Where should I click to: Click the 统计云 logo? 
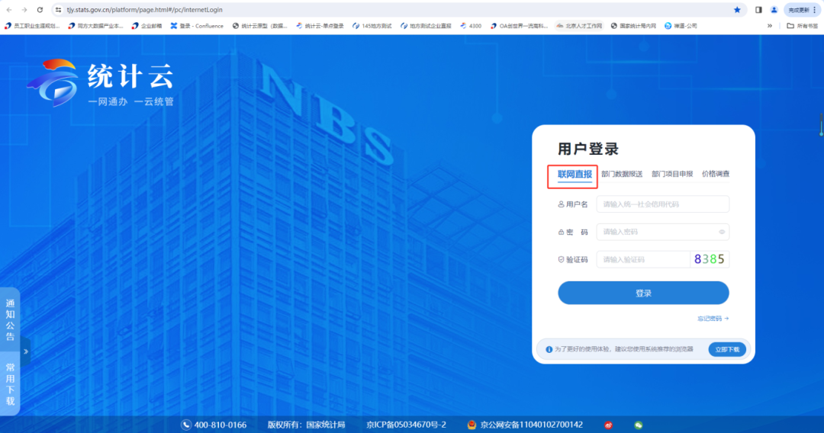click(x=101, y=82)
